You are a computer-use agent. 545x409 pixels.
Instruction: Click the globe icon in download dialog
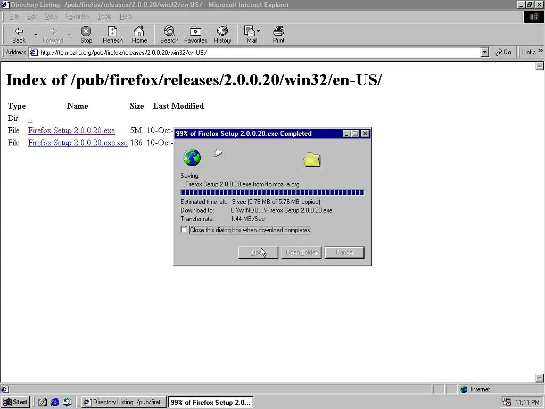pyautogui.click(x=192, y=158)
